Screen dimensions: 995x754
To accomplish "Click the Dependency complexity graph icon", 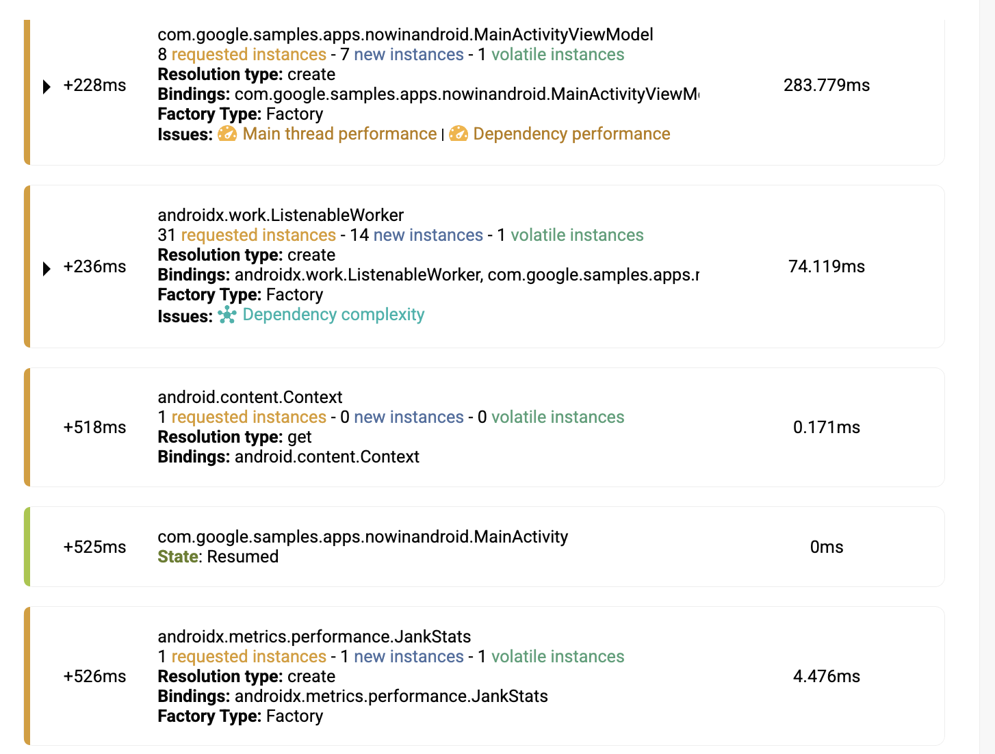I will coord(227,315).
